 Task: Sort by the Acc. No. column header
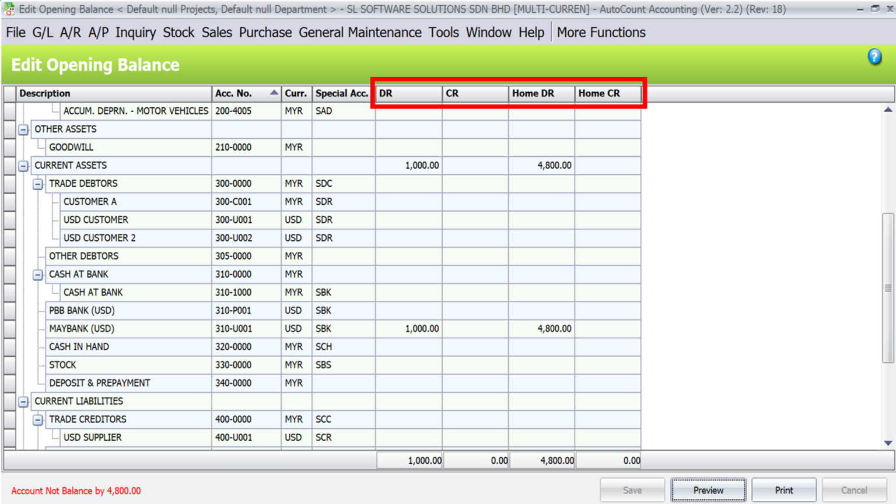[246, 93]
